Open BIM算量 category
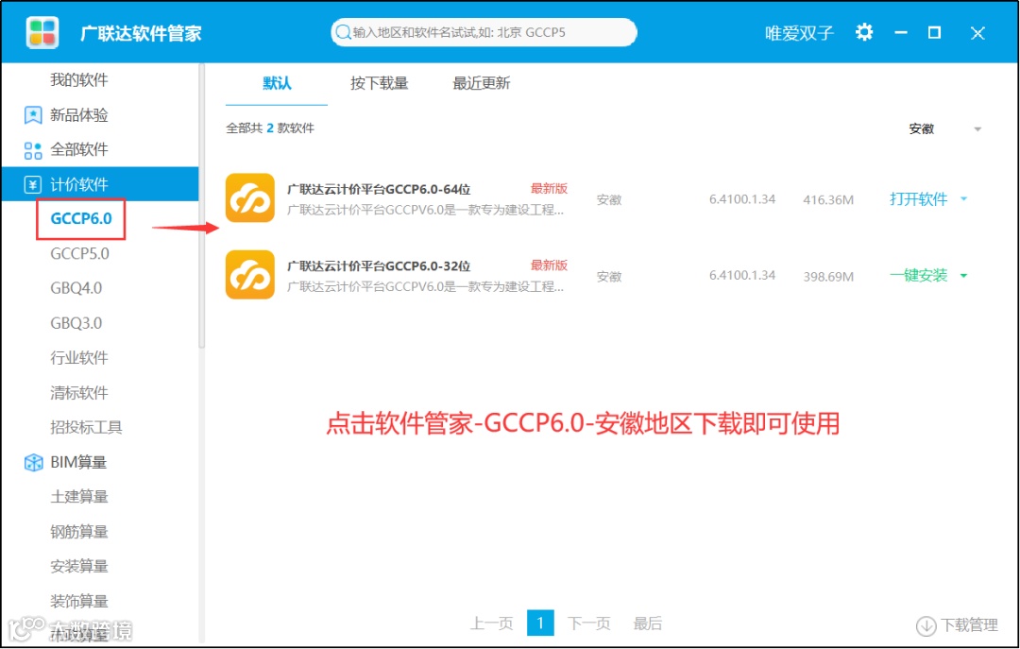 point(78,462)
